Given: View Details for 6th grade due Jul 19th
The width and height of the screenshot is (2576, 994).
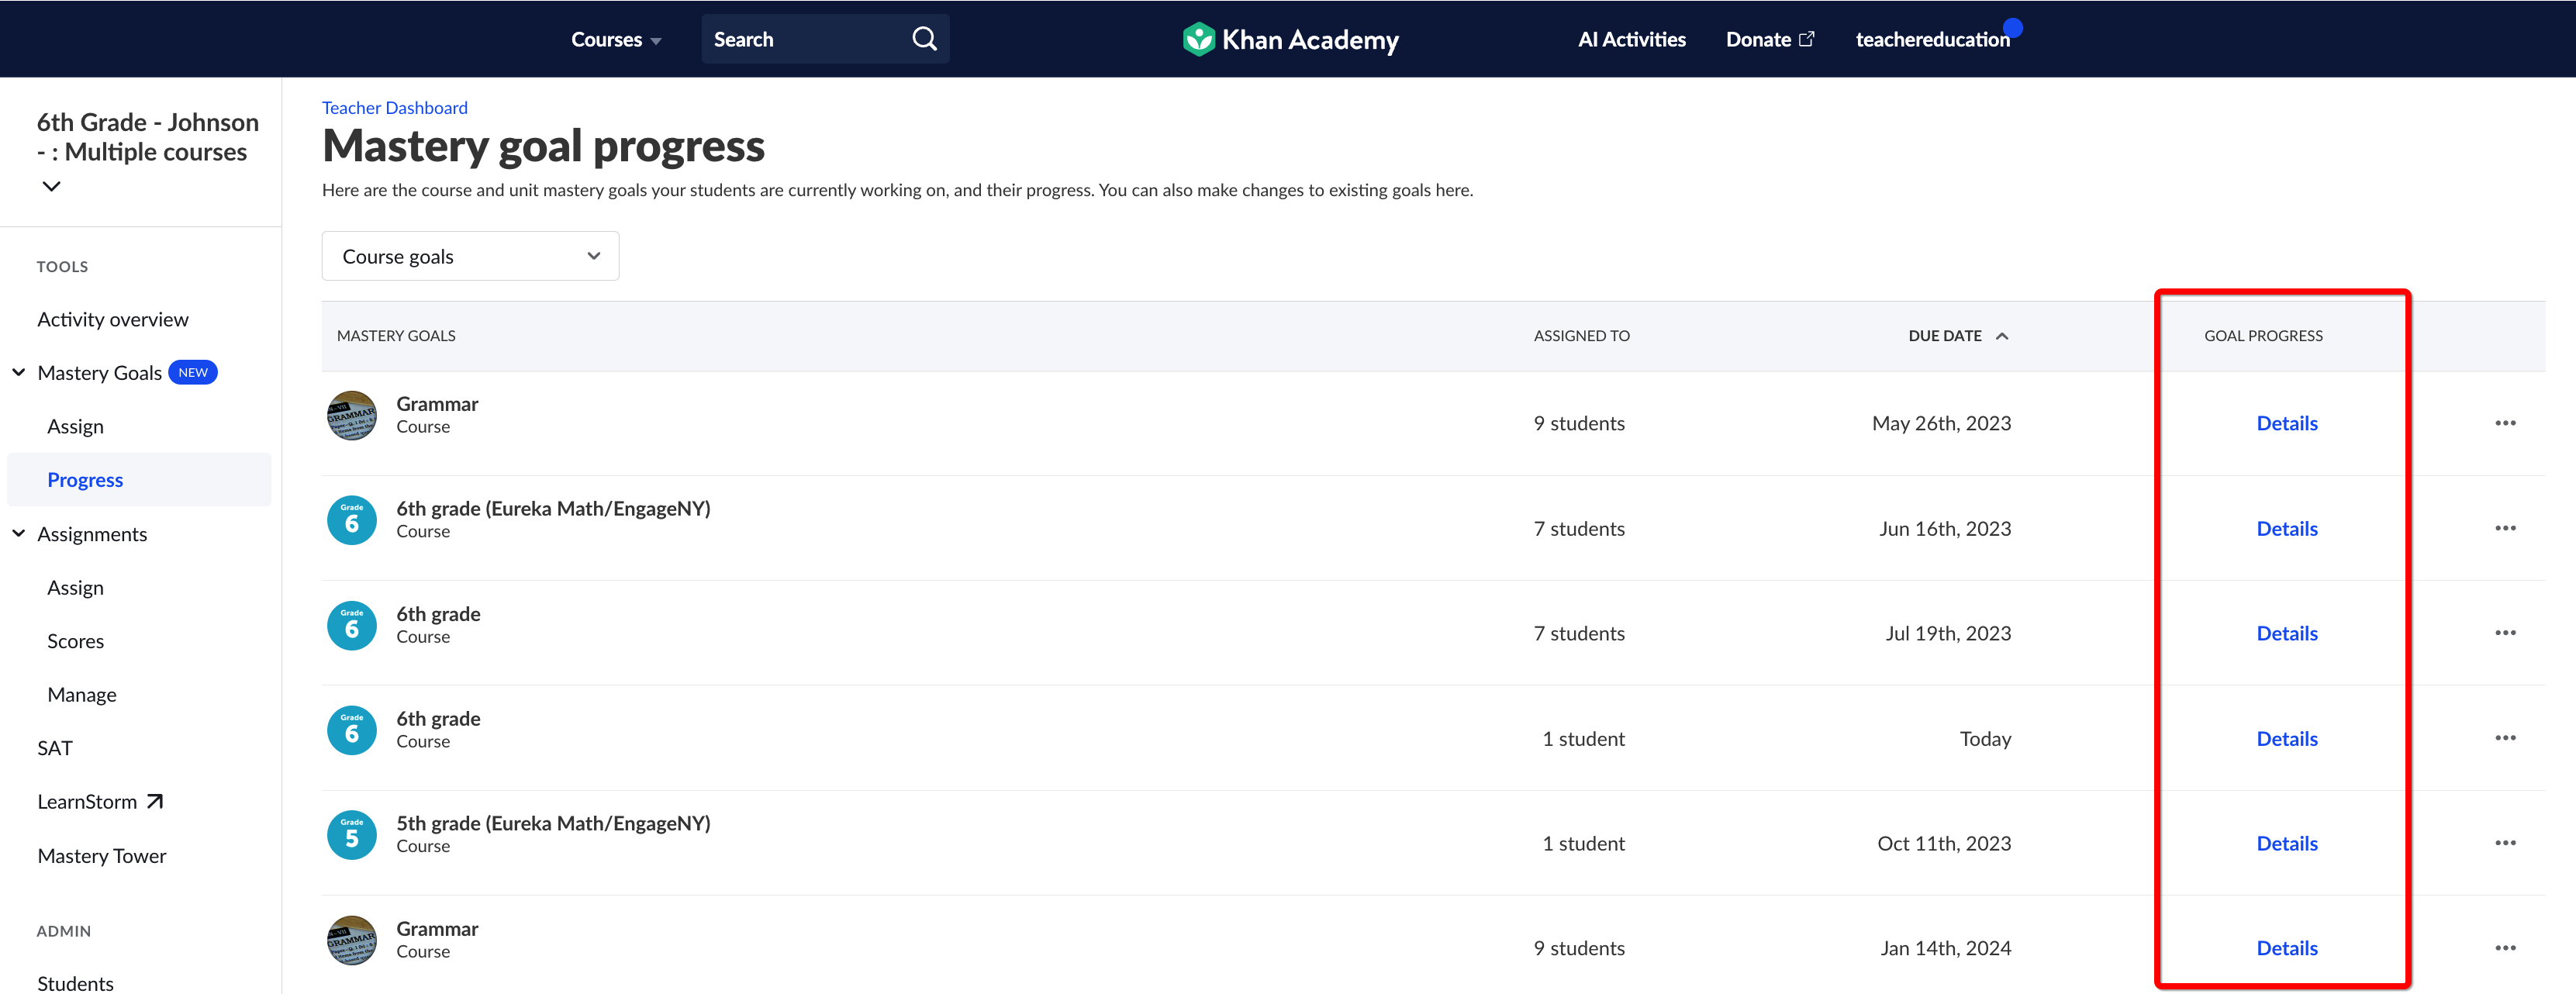Looking at the screenshot, I should click(2286, 633).
